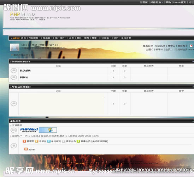Screen dimensions: 194x177
Task: Open the 搜索 menu item
Action: (94, 38)
